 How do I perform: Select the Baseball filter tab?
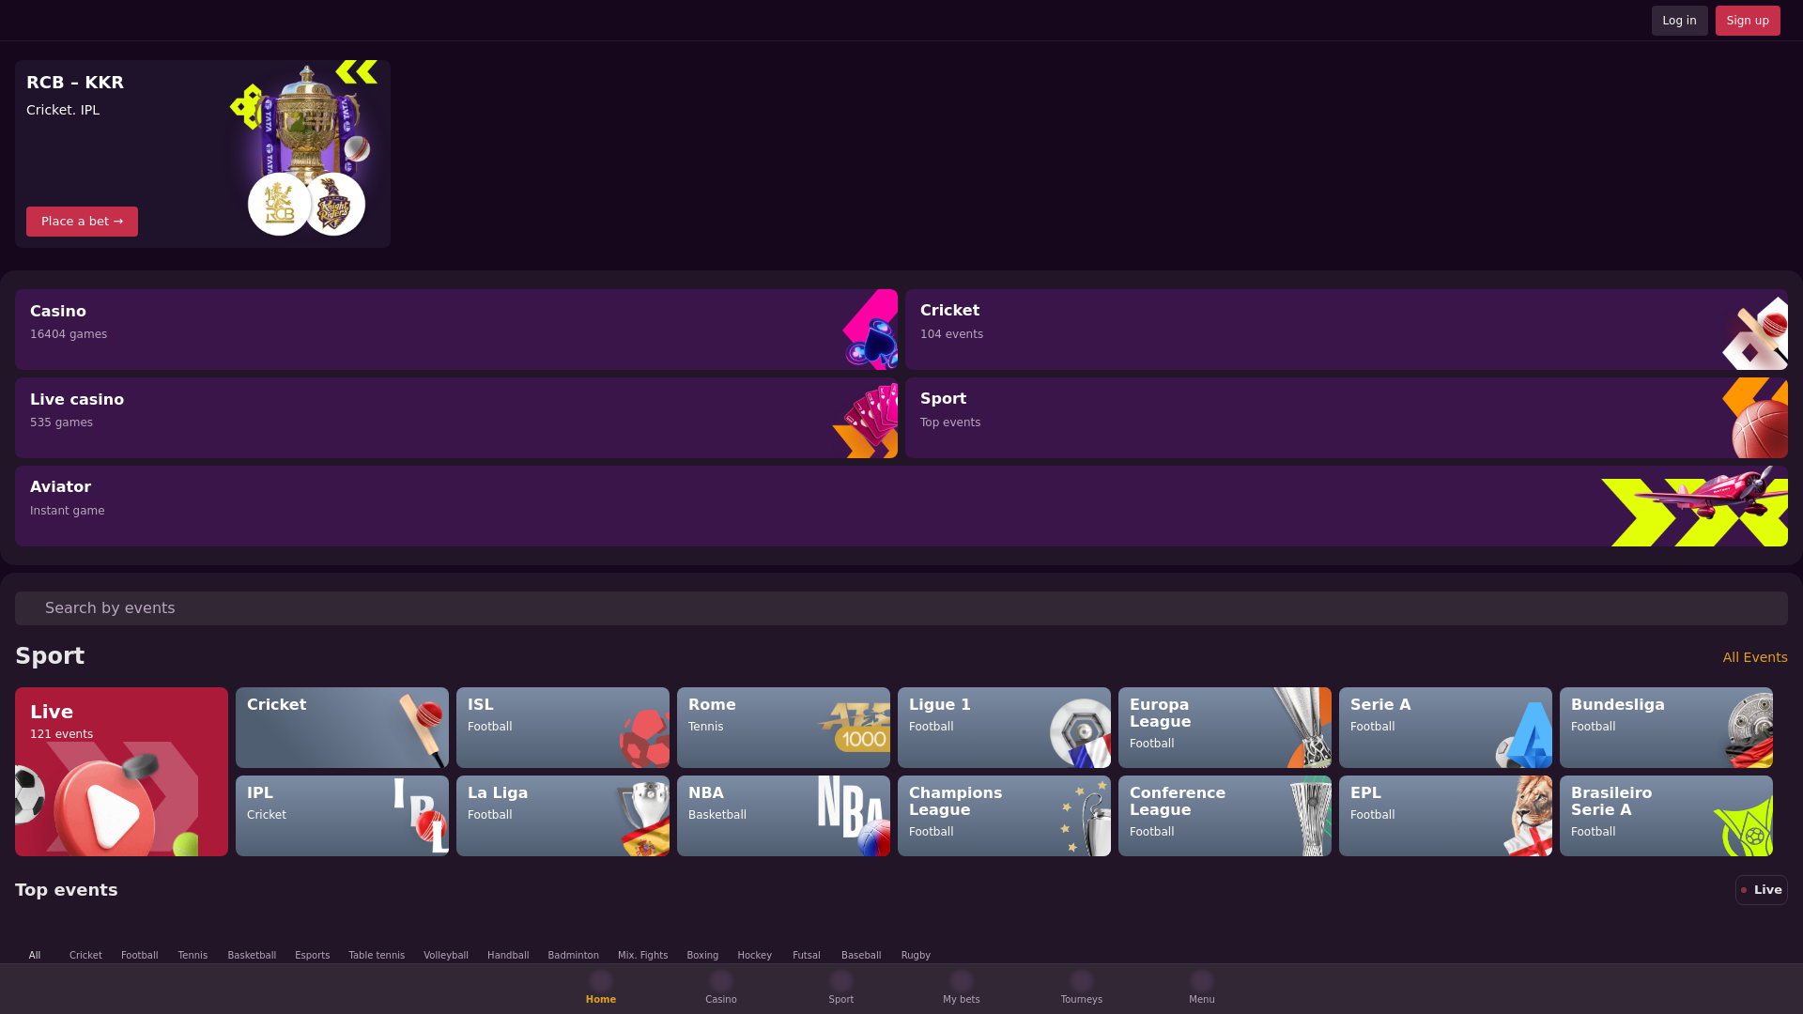click(861, 956)
